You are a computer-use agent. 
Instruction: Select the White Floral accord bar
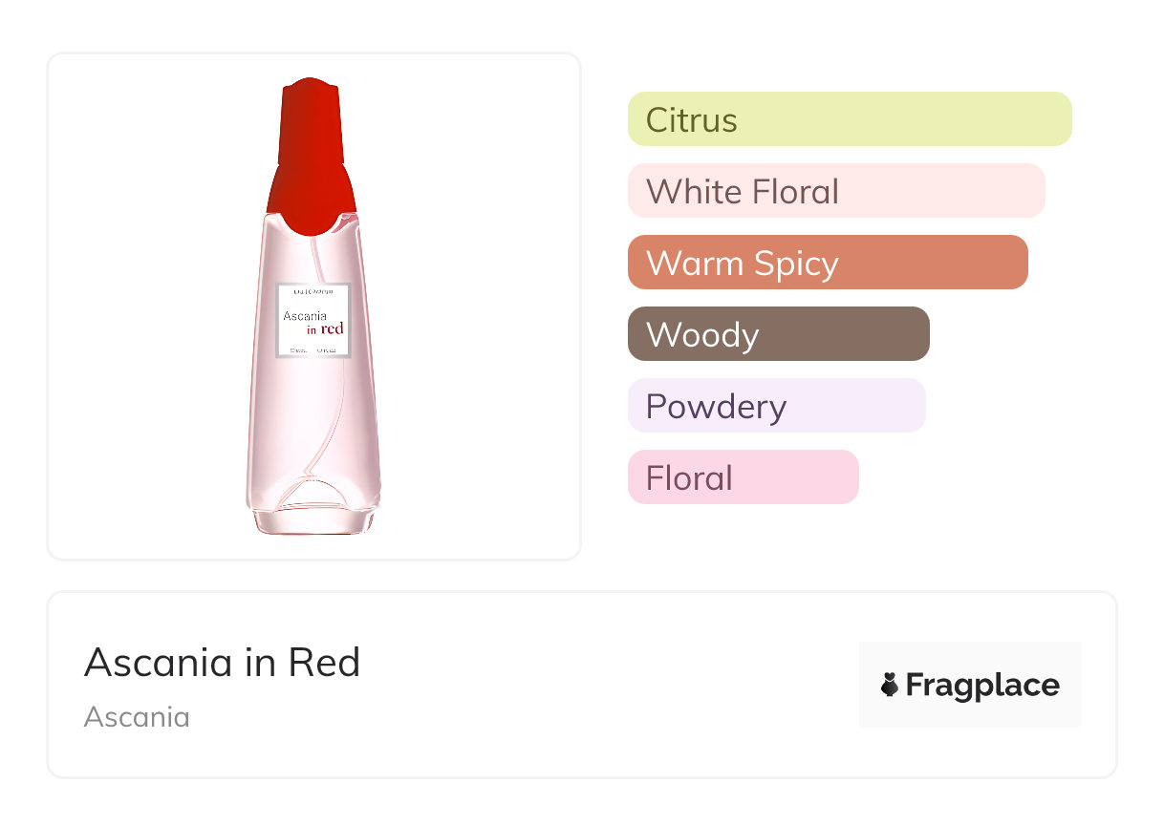point(835,191)
